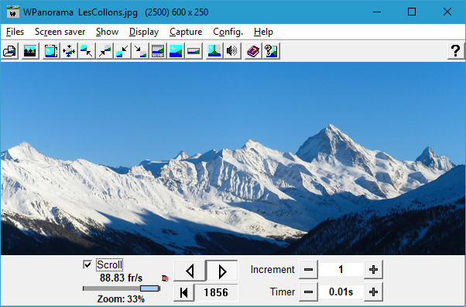Click the gray part of the zoom slider track

click(111, 288)
